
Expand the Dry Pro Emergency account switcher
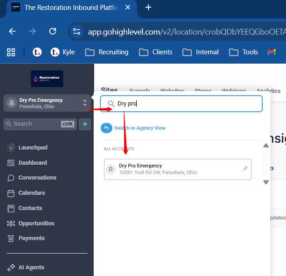point(47,103)
